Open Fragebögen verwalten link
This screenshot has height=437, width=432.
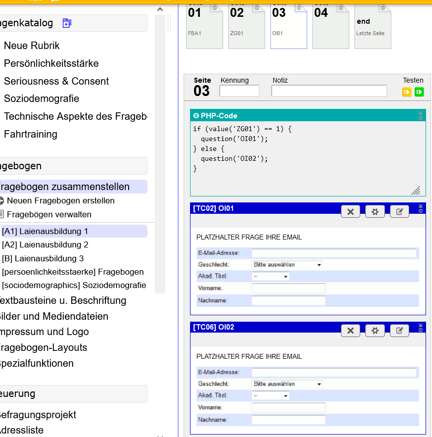pos(49,215)
